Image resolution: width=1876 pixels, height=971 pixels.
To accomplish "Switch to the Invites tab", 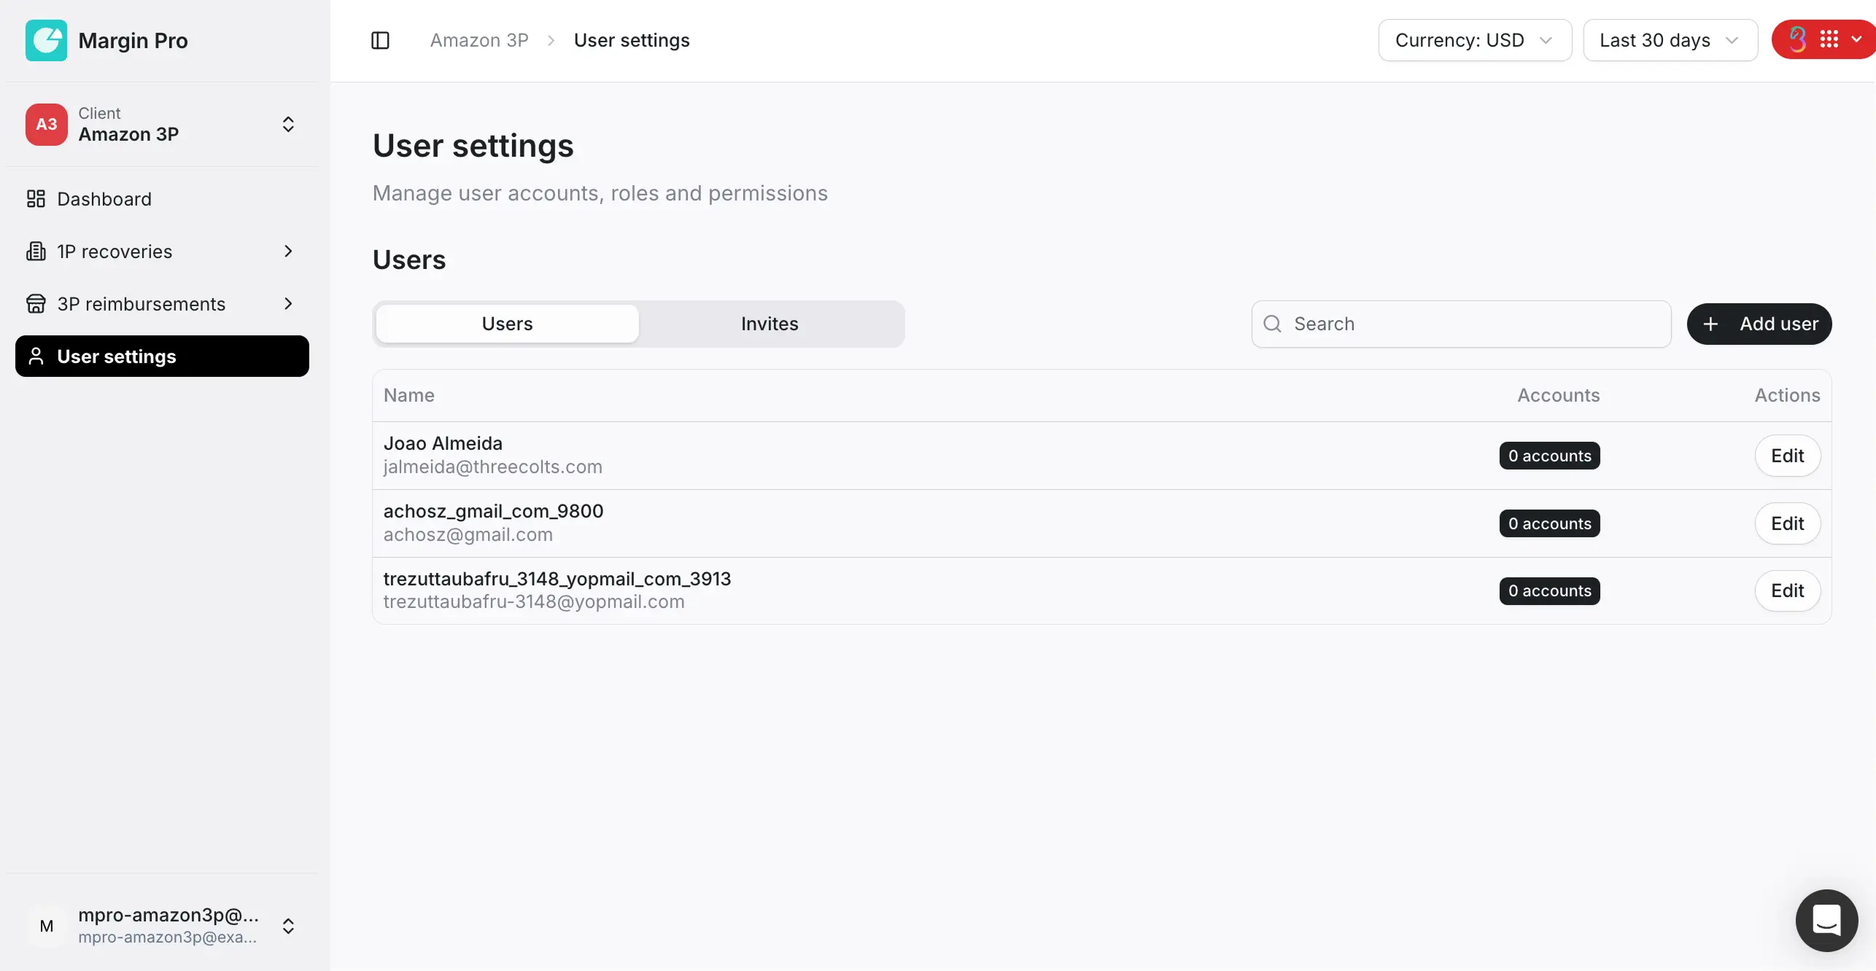I will (x=770, y=324).
